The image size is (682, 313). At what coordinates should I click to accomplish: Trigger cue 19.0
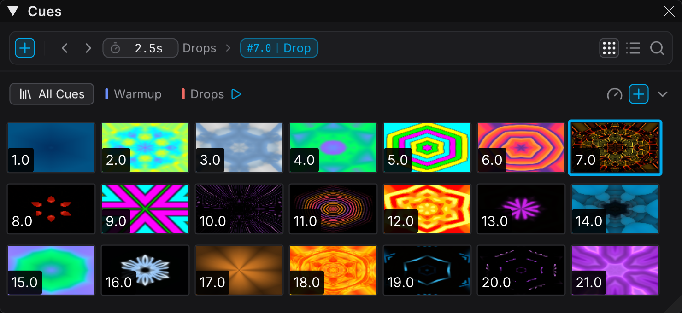coord(427,270)
